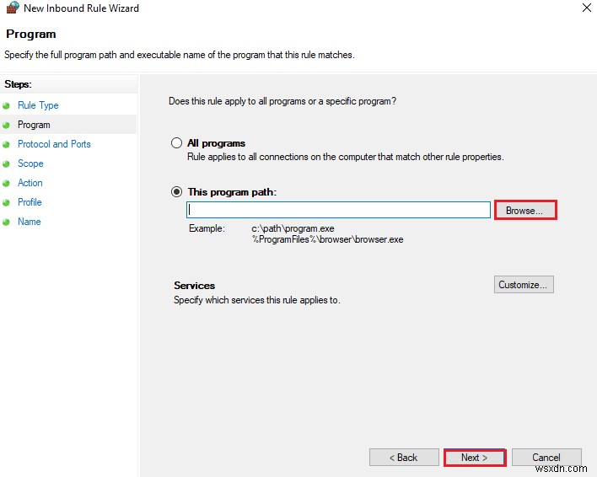Click green bullet beside Protocol and Ports

click(7, 144)
